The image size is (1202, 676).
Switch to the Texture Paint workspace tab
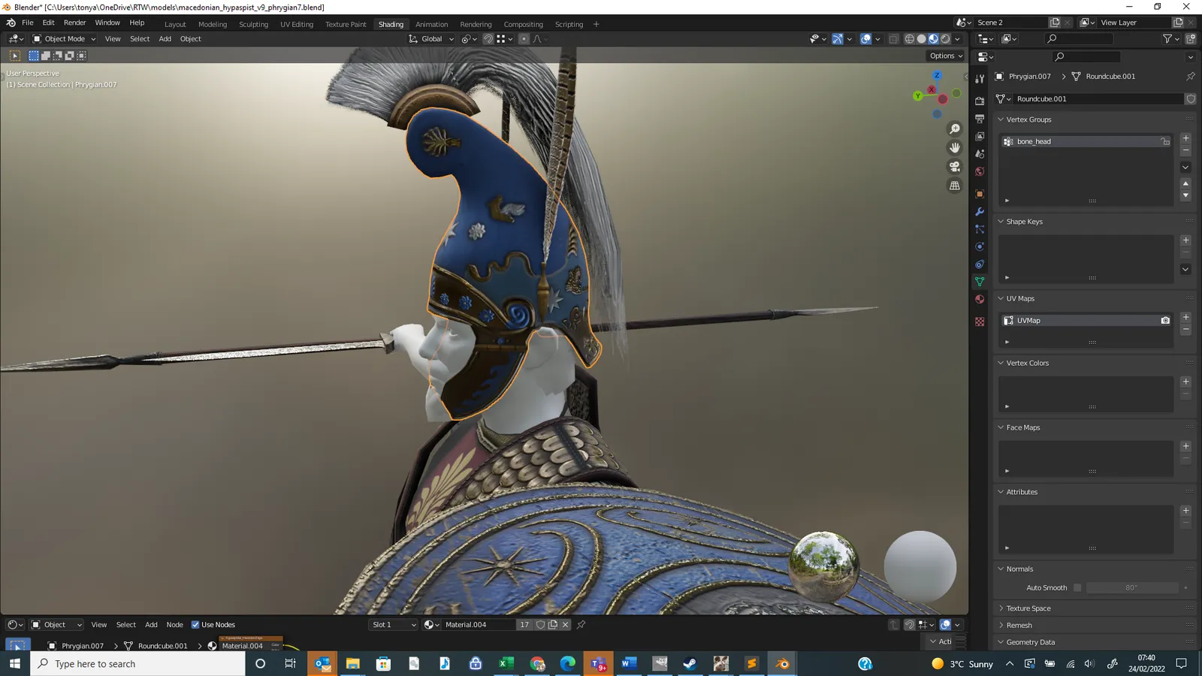pyautogui.click(x=346, y=24)
